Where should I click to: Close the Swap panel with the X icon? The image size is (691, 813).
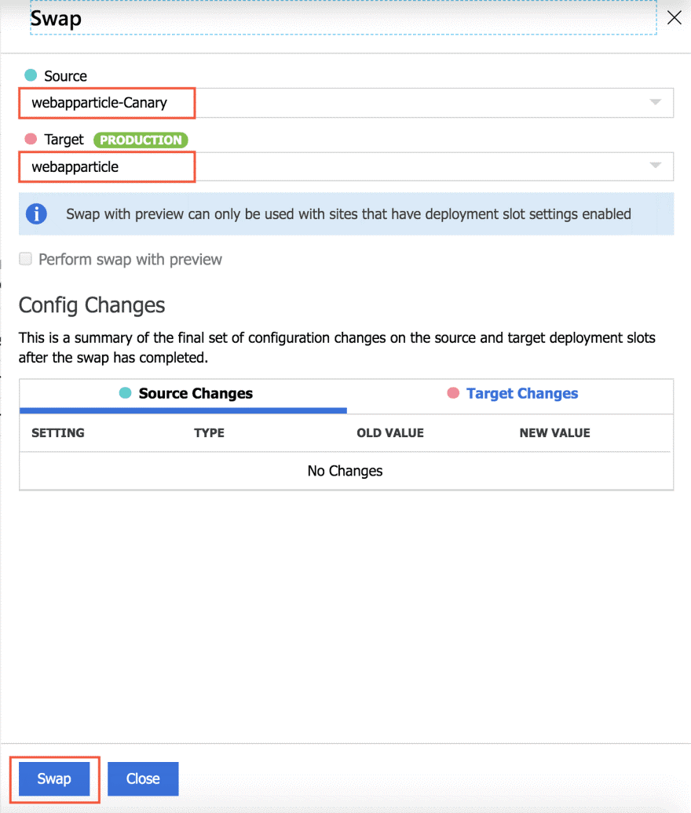click(x=674, y=18)
